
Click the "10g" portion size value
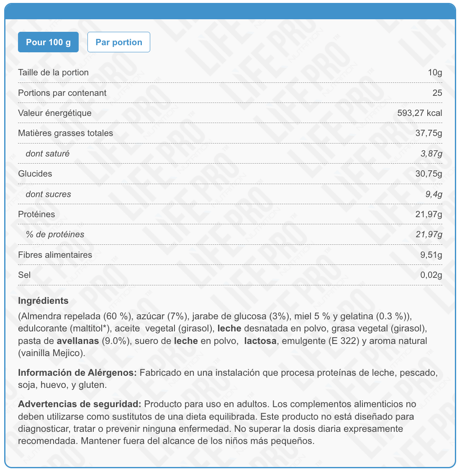tap(435, 72)
